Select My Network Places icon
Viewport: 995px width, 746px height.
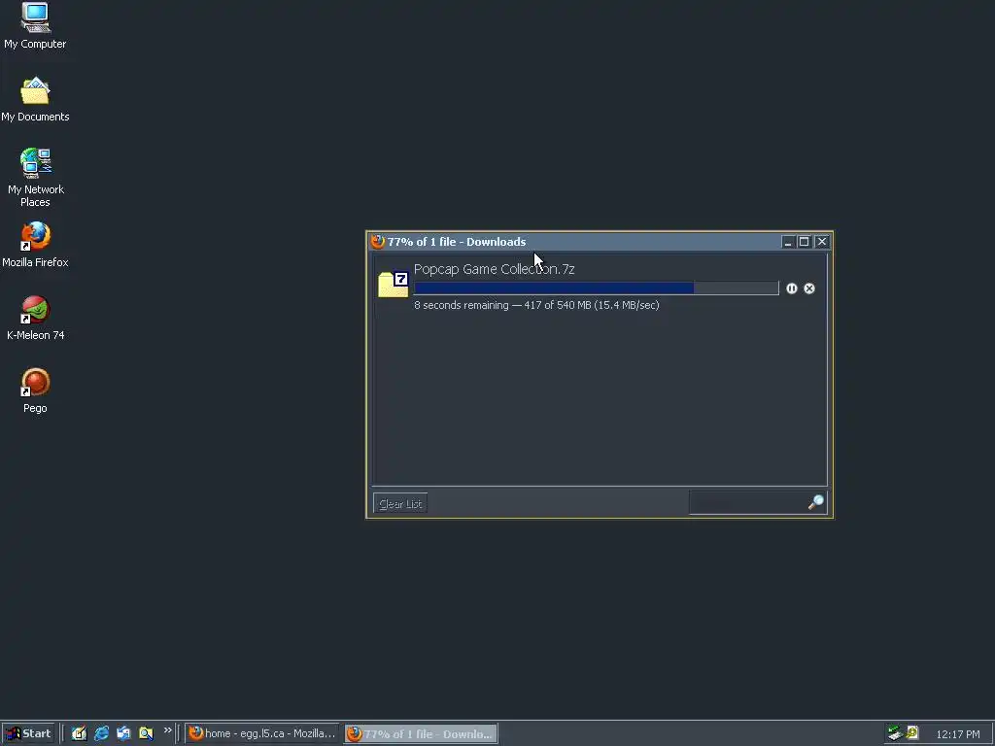[x=35, y=177]
